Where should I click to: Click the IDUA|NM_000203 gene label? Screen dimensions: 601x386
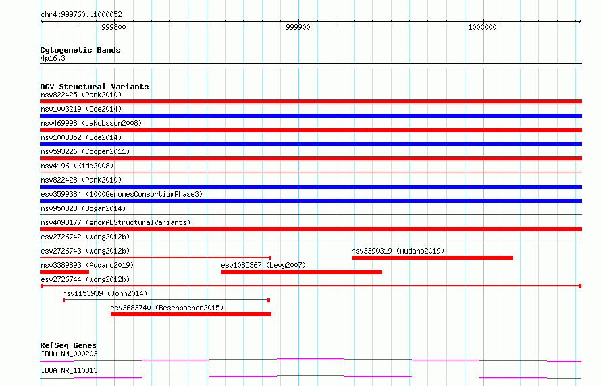69,354
